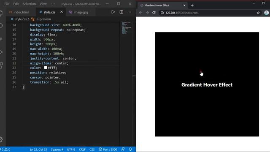The height and width of the screenshot is (152, 270).
Task: Click CRLF end-of-line selector
Action: 82,149
